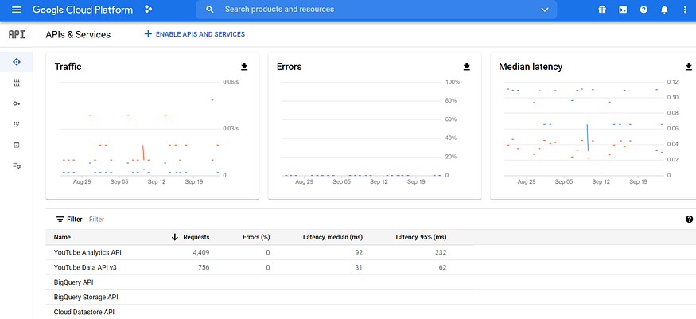Open the gift free trial icon
This screenshot has height=319, width=696.
pos(602,10)
